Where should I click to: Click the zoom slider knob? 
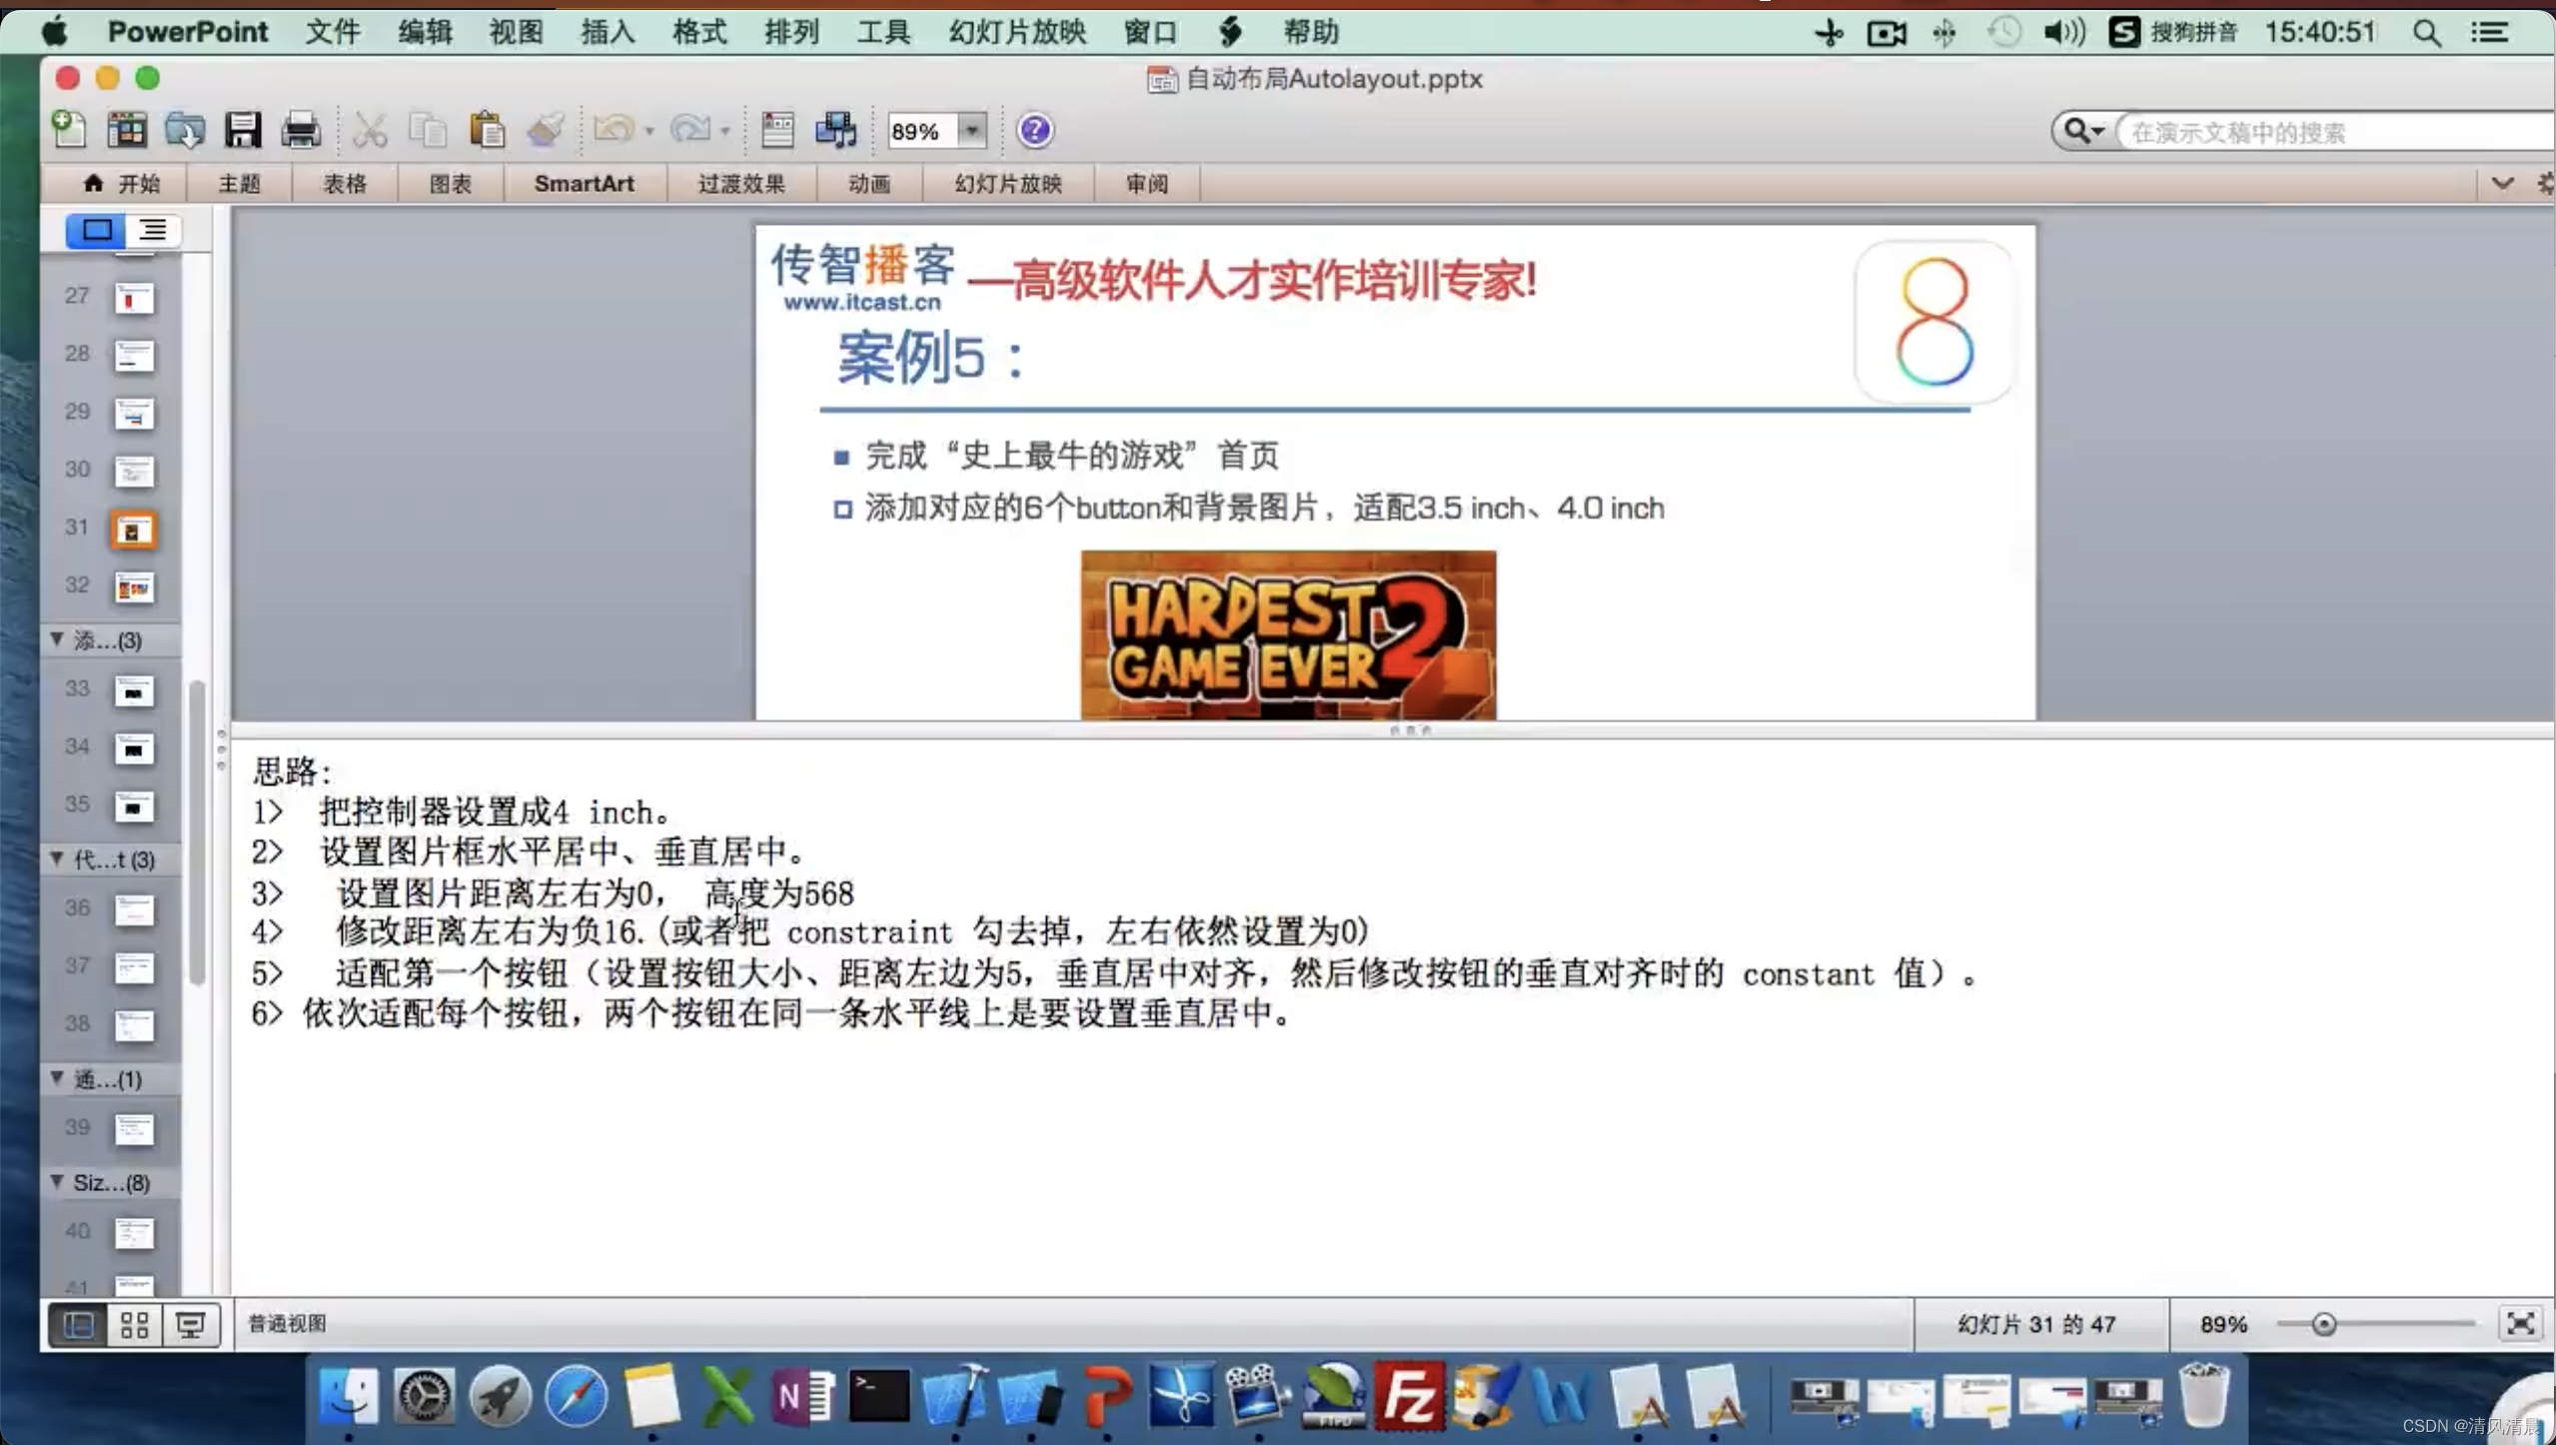click(x=2324, y=1324)
